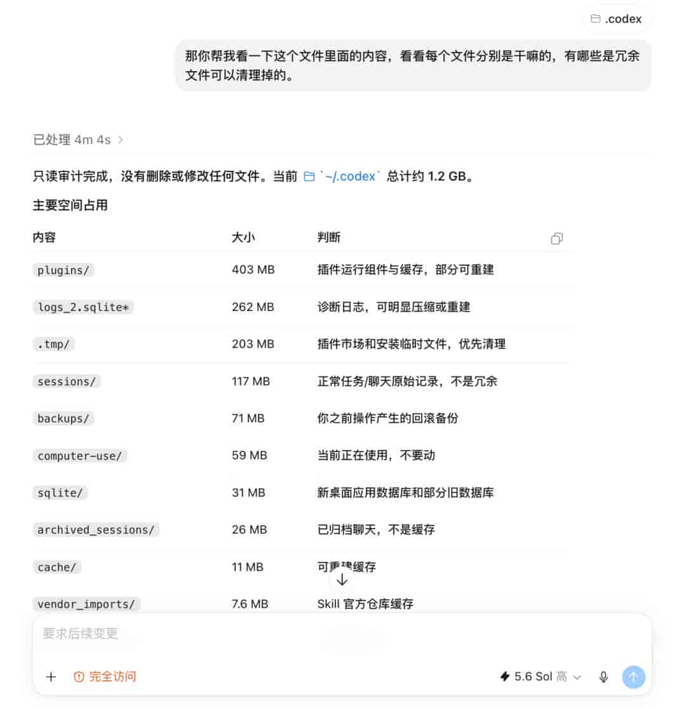Image resolution: width=686 pixels, height=709 pixels.
Task: Select the logs_2.sqlite* table entry
Action: [83, 307]
